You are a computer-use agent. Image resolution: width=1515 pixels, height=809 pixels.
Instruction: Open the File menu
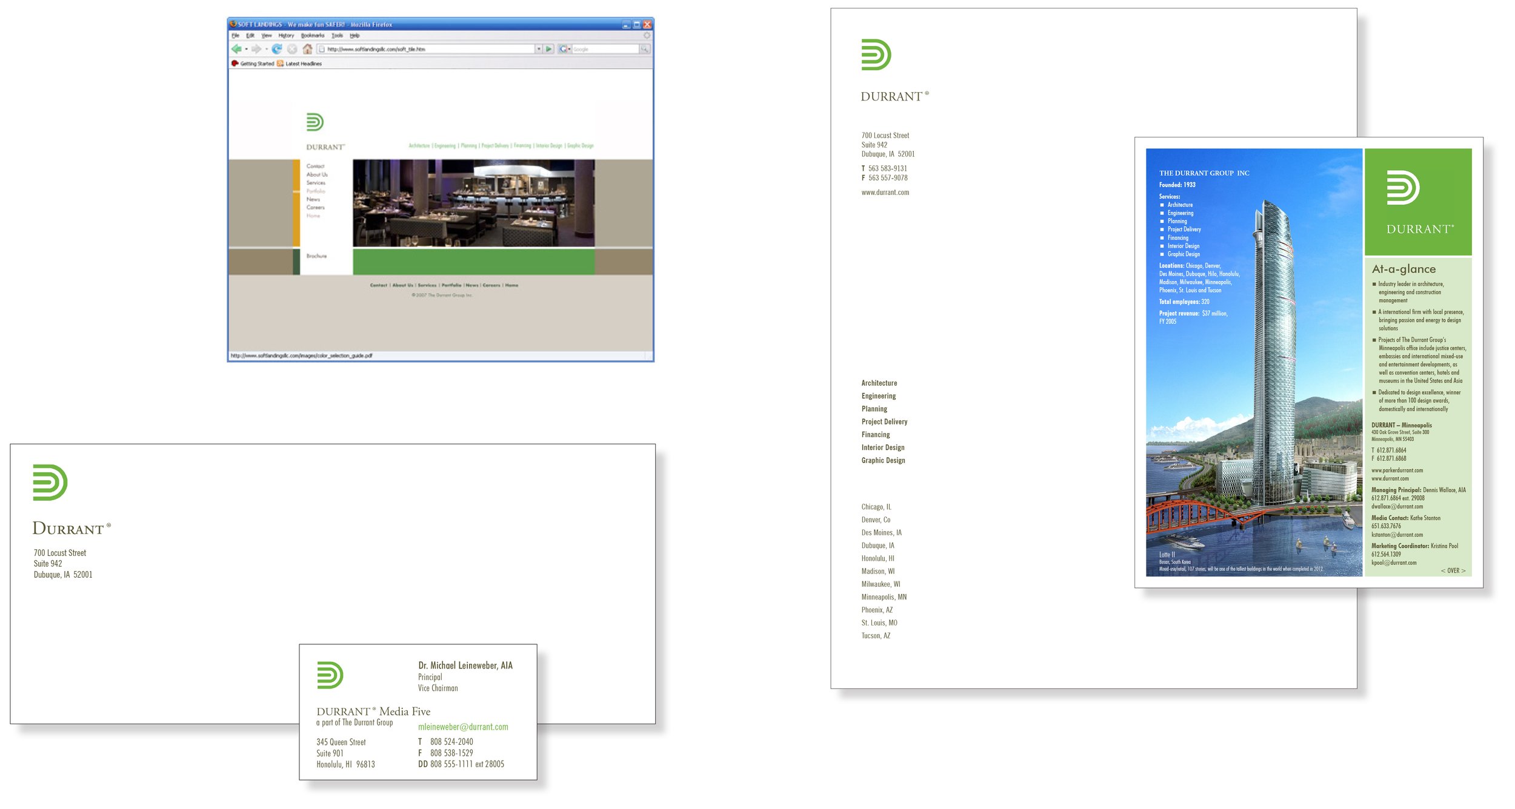click(x=235, y=36)
